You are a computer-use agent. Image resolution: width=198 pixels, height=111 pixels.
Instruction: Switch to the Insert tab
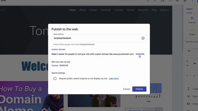[189, 9]
